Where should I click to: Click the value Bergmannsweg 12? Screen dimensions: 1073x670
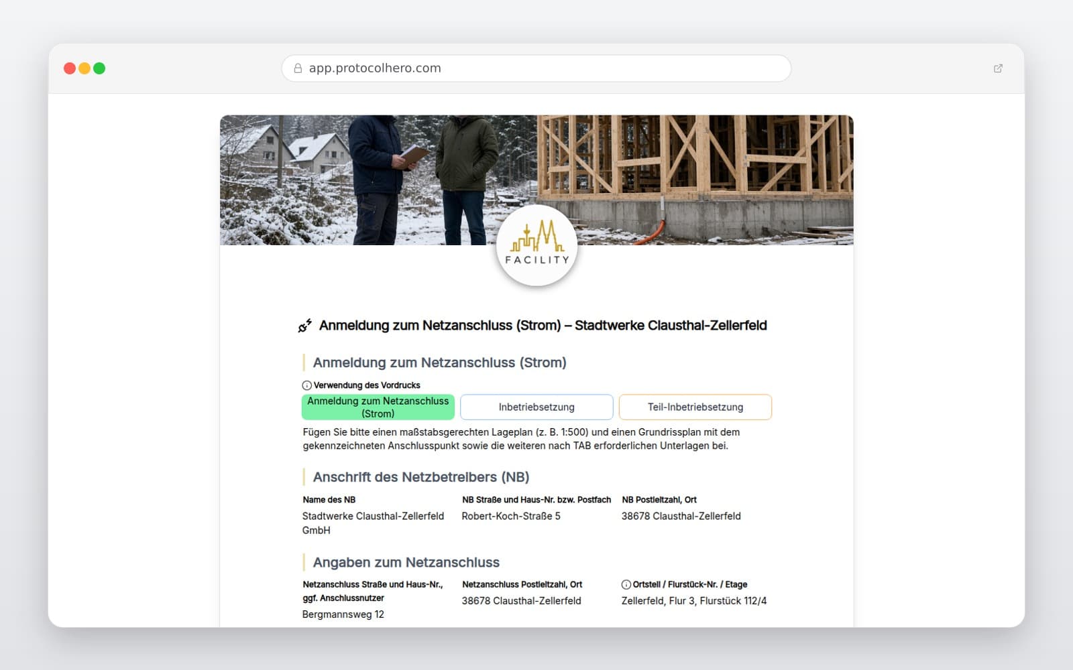coord(343,614)
